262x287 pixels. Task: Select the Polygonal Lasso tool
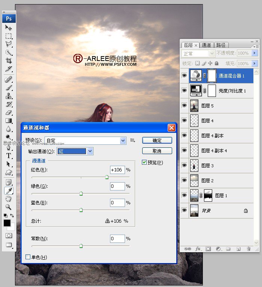pyautogui.click(x=8, y=44)
